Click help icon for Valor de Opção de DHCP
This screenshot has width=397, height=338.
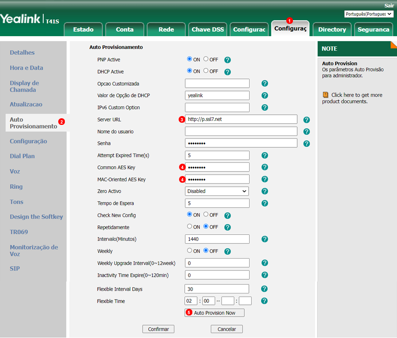265,95
